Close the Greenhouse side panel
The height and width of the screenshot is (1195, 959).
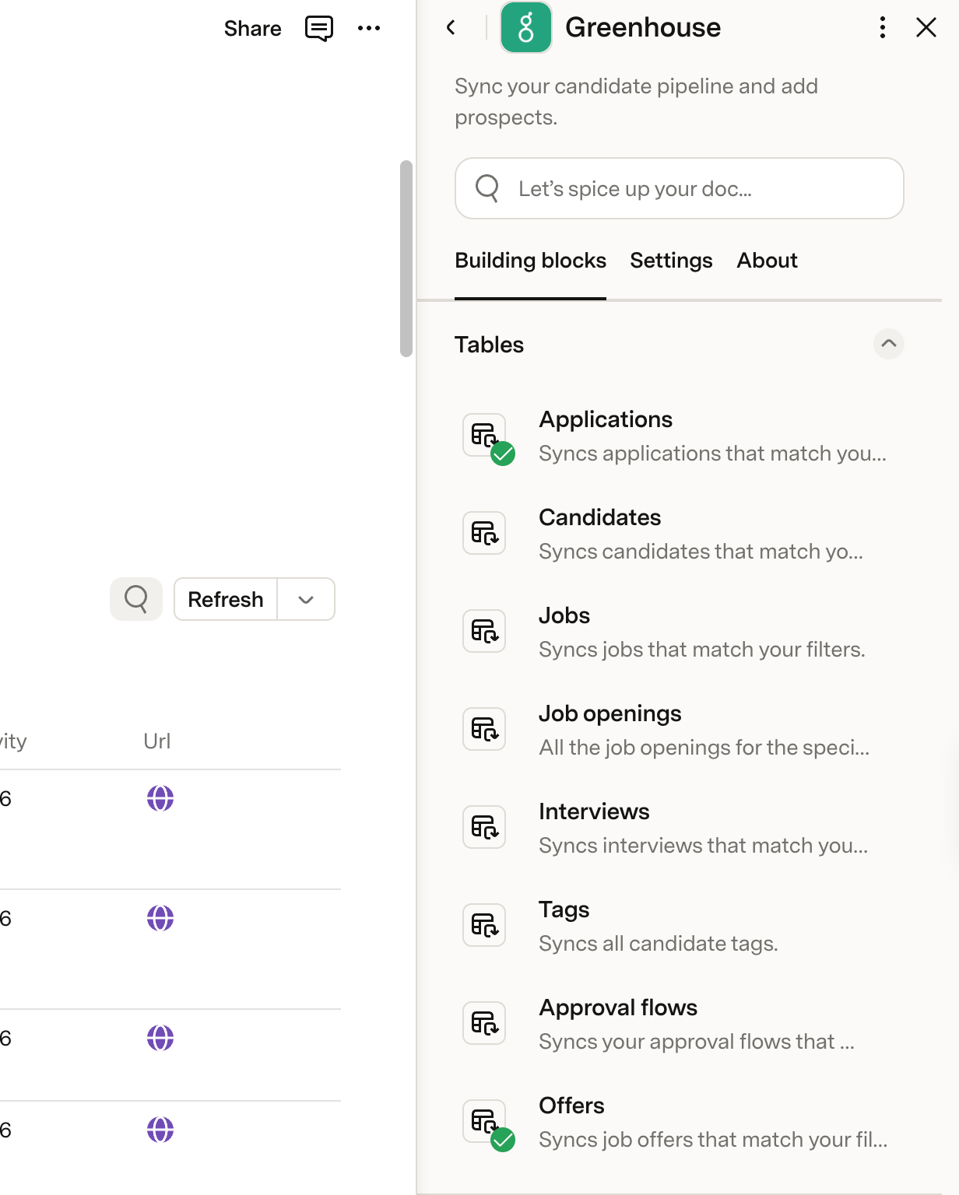point(926,27)
